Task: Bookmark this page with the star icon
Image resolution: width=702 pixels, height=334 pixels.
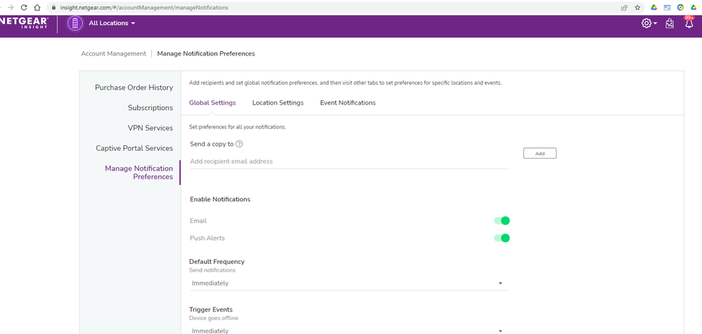Action: click(637, 8)
